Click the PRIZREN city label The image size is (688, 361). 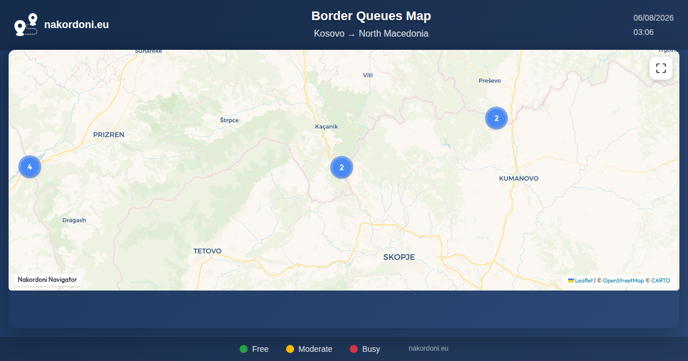tap(108, 135)
